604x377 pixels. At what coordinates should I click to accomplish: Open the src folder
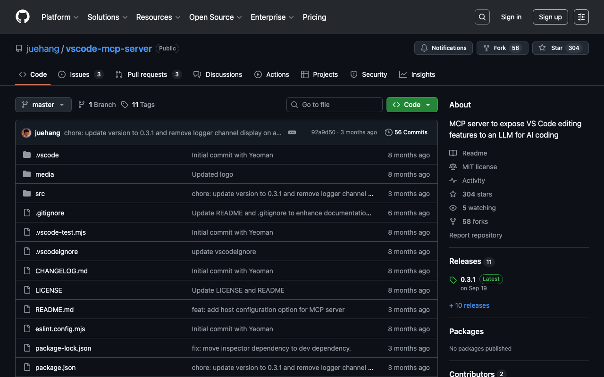pos(40,194)
